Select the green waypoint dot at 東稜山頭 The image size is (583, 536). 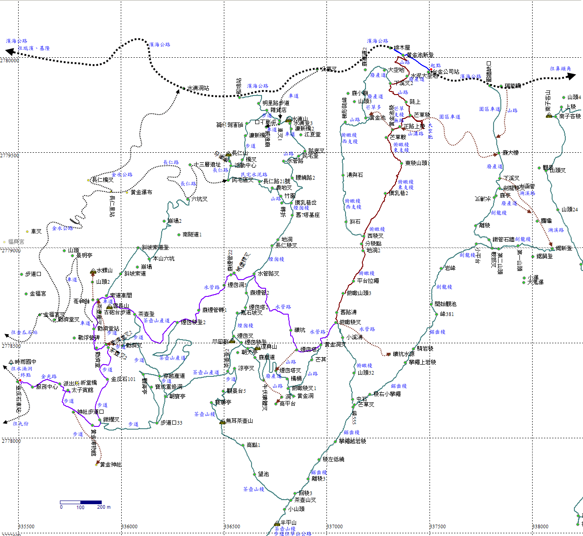(402, 163)
